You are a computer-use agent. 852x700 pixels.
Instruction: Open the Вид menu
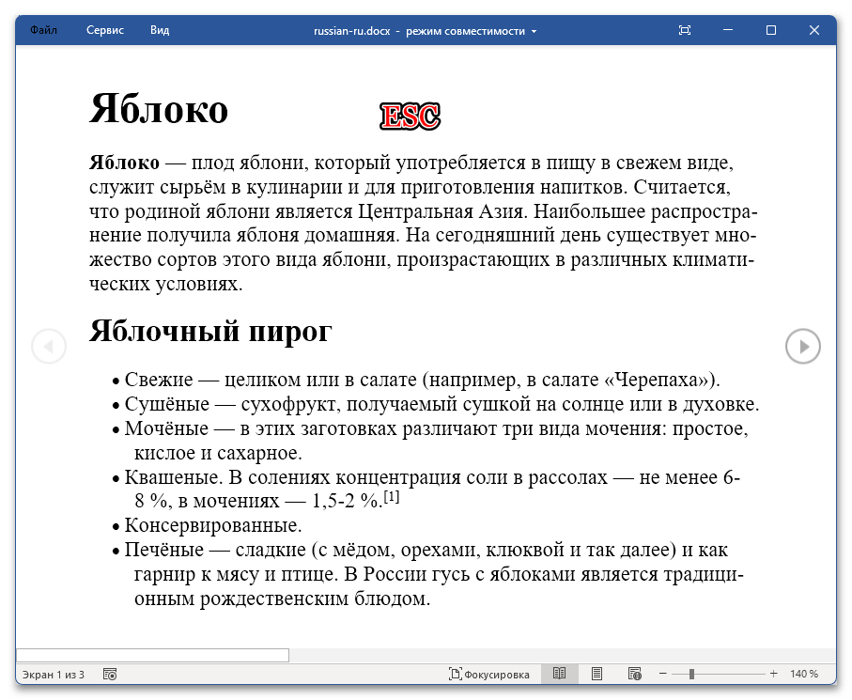coord(160,30)
